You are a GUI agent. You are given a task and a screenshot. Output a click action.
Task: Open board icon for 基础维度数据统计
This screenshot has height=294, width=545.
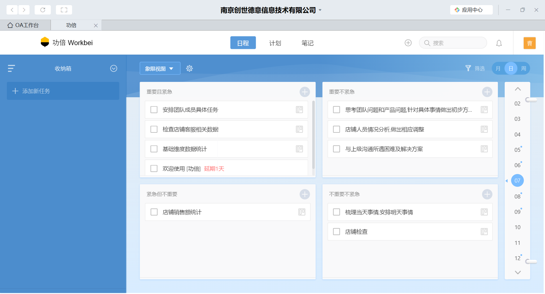[299, 149]
